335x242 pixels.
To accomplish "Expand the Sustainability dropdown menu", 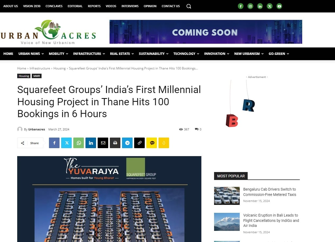I will (153, 54).
